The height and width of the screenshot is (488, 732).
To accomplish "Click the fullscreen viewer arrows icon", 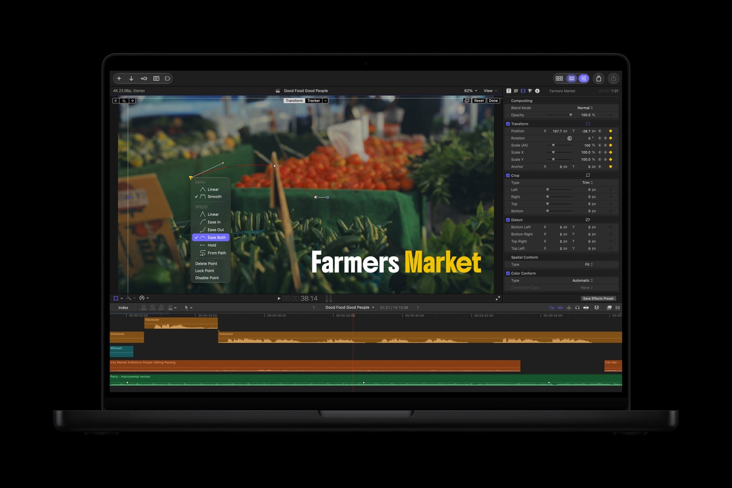I will coord(498,298).
